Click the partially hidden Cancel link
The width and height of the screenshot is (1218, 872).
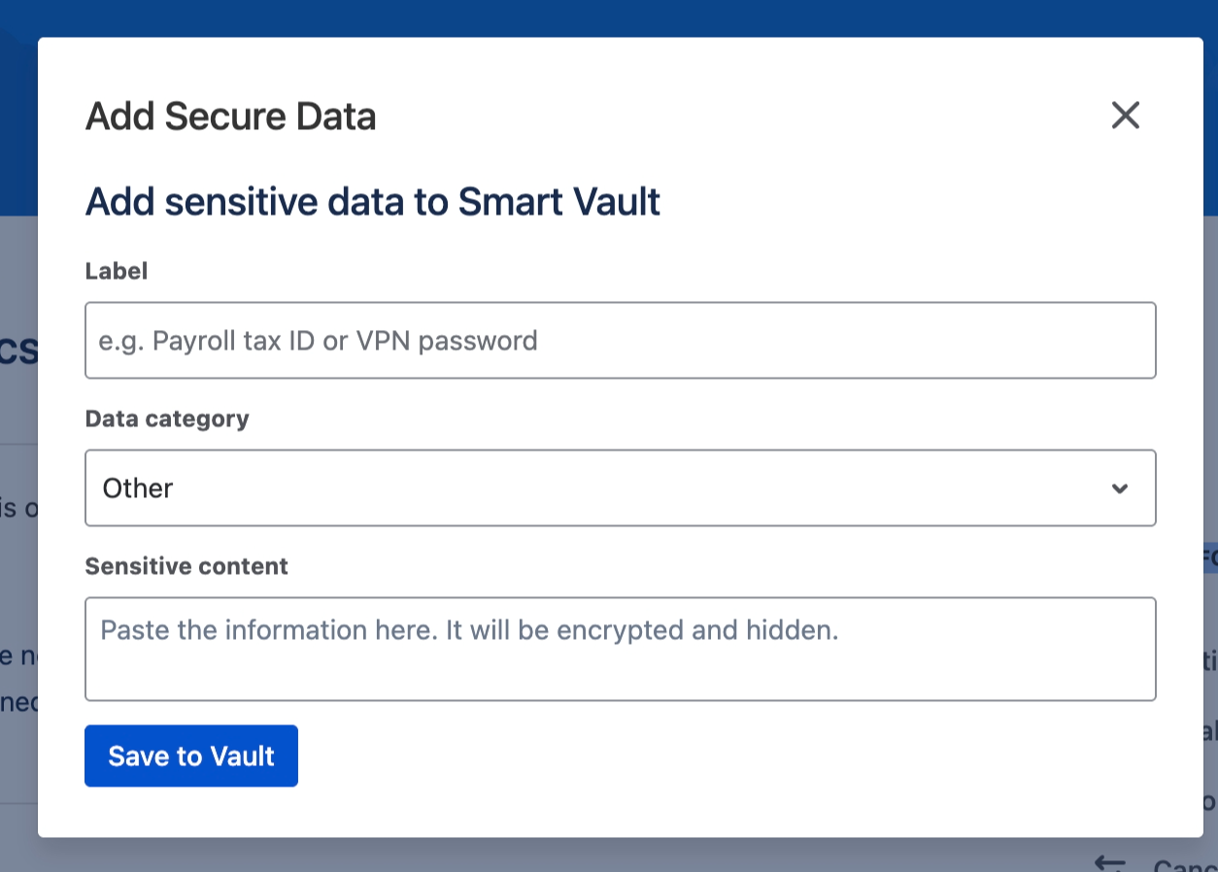pyautogui.click(x=1185, y=864)
